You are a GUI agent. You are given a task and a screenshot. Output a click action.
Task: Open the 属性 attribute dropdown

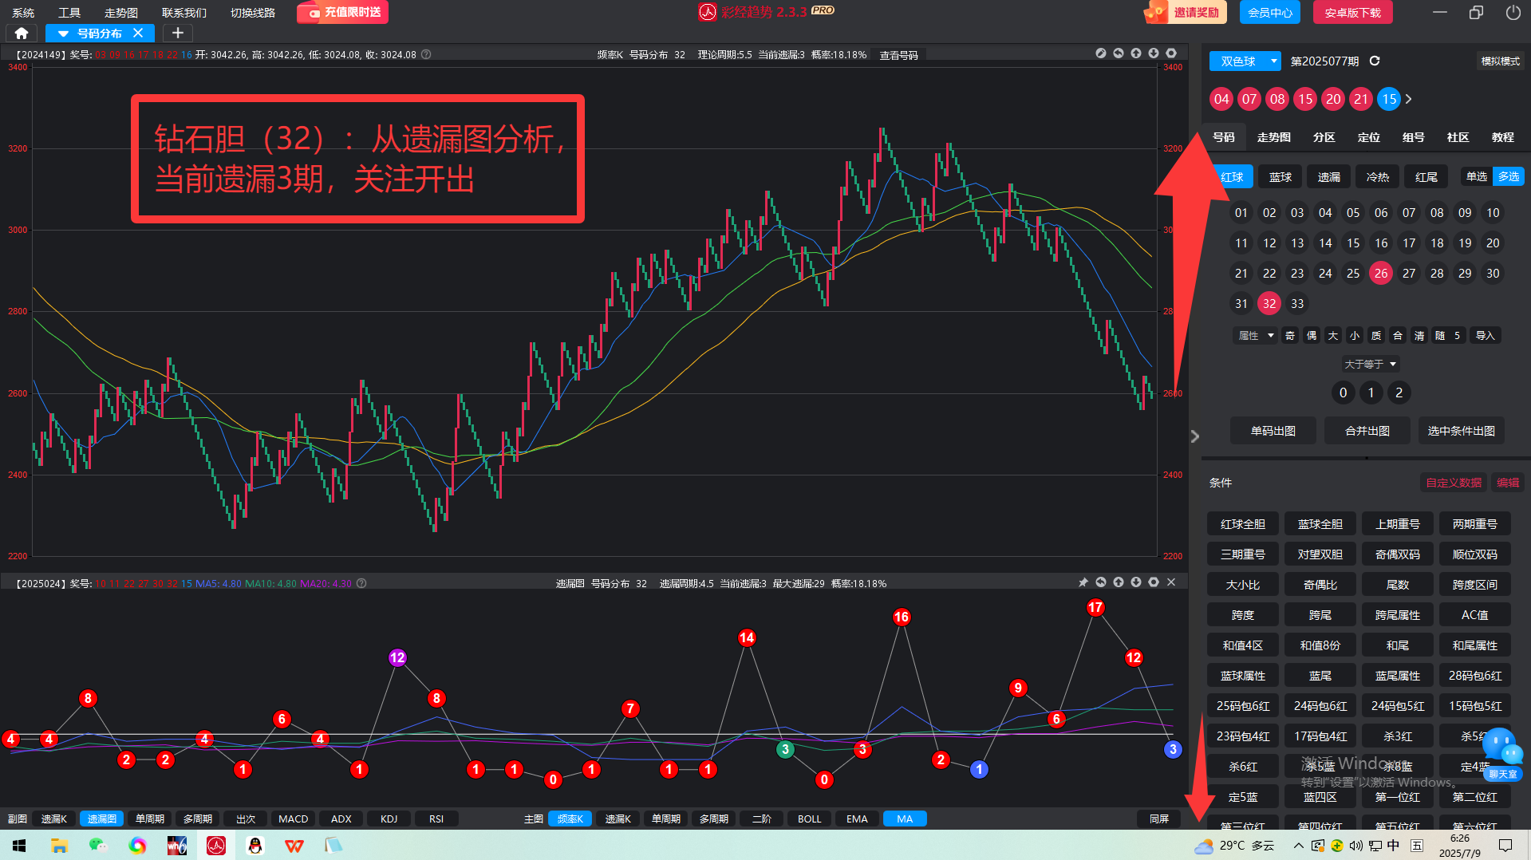1255,335
